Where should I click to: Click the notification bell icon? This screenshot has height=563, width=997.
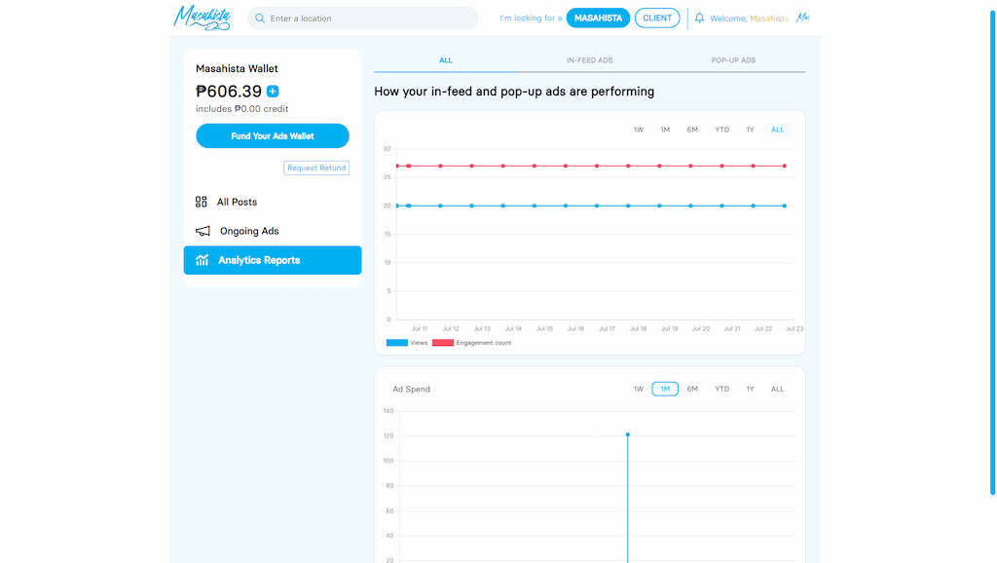[x=699, y=18]
